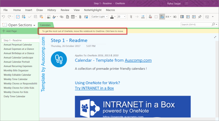Insert a link with the chain icon

(61, 17)
